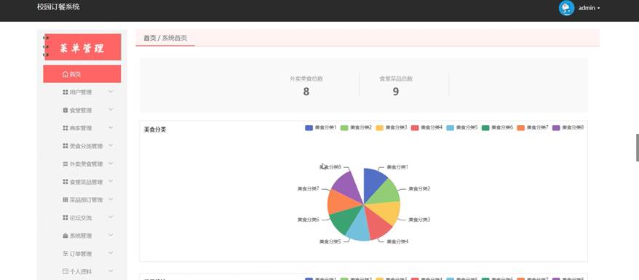Expand the 商家管理 submenu arrow

pos(111,128)
